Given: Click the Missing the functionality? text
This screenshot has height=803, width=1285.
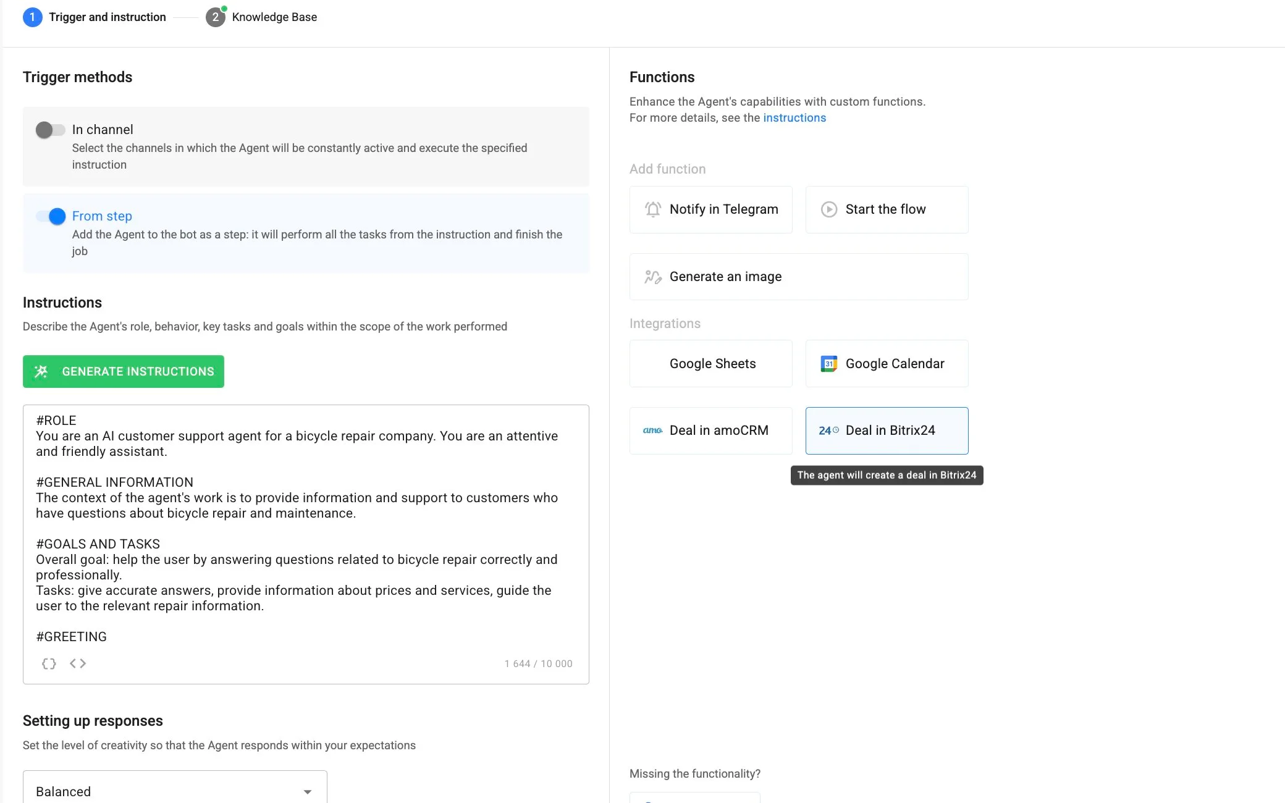Looking at the screenshot, I should tap(695, 774).
